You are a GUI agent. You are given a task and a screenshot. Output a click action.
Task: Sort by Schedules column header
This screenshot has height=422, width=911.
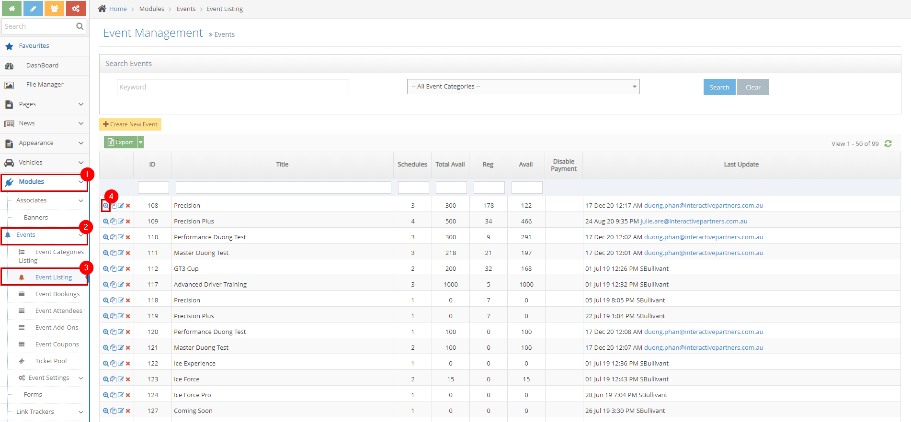coord(412,165)
